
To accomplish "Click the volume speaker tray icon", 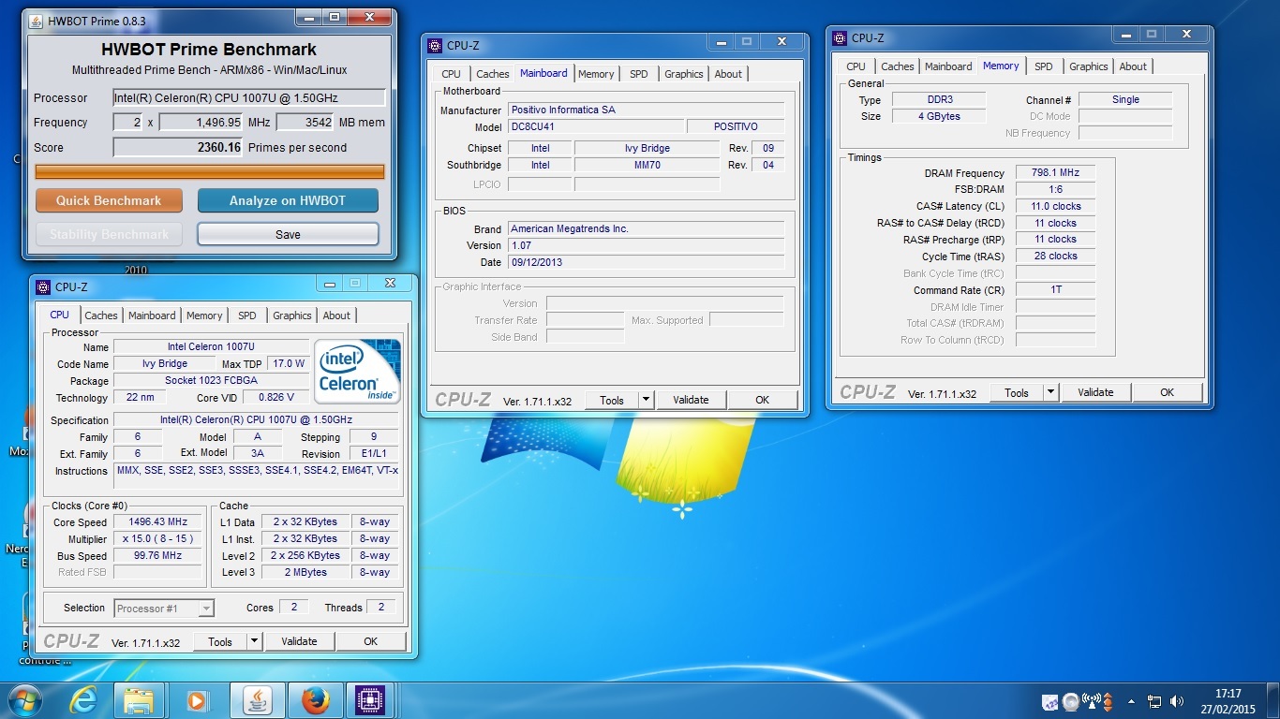I will point(1175,701).
